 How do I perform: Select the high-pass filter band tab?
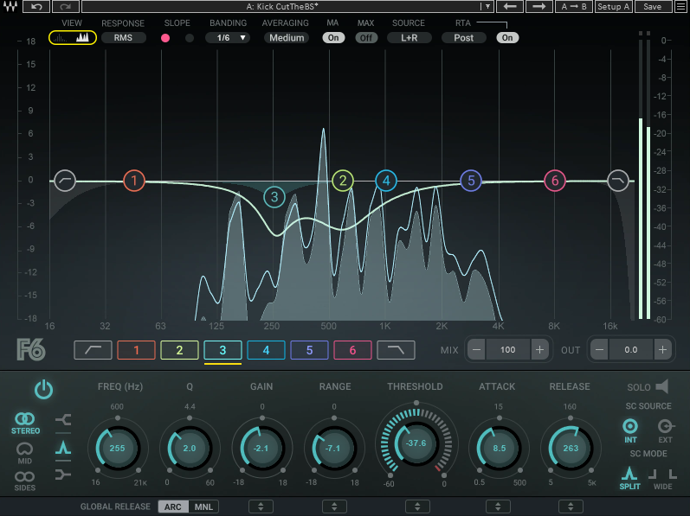93,350
